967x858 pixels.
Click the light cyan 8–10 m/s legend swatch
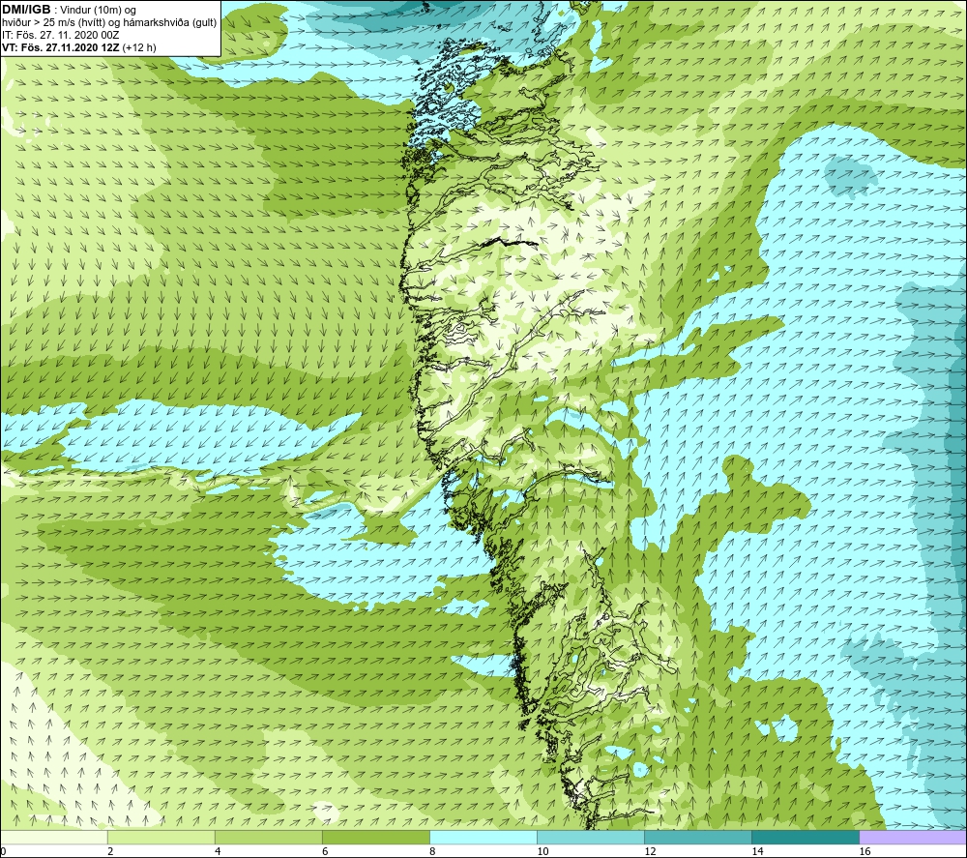(x=483, y=838)
